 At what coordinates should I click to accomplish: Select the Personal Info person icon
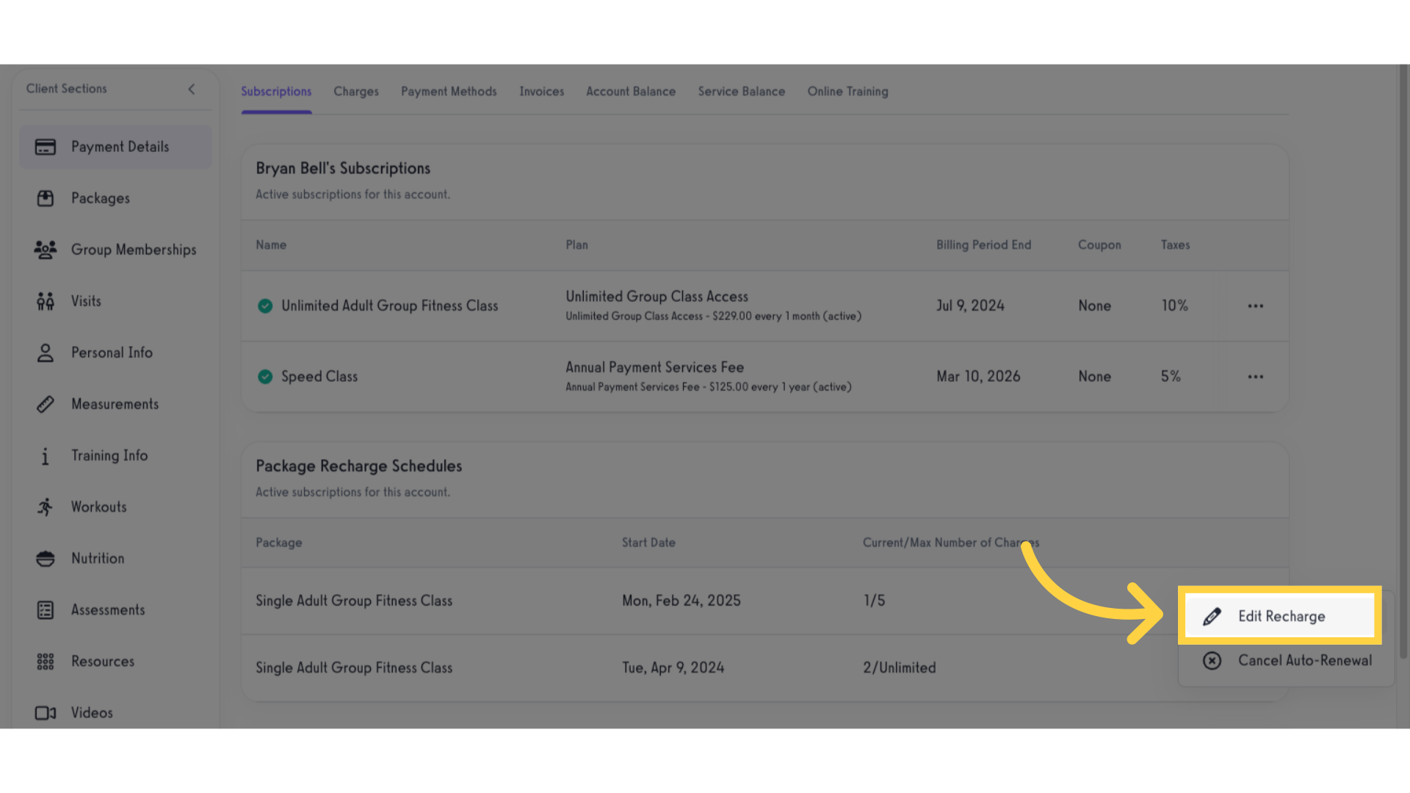[46, 352]
